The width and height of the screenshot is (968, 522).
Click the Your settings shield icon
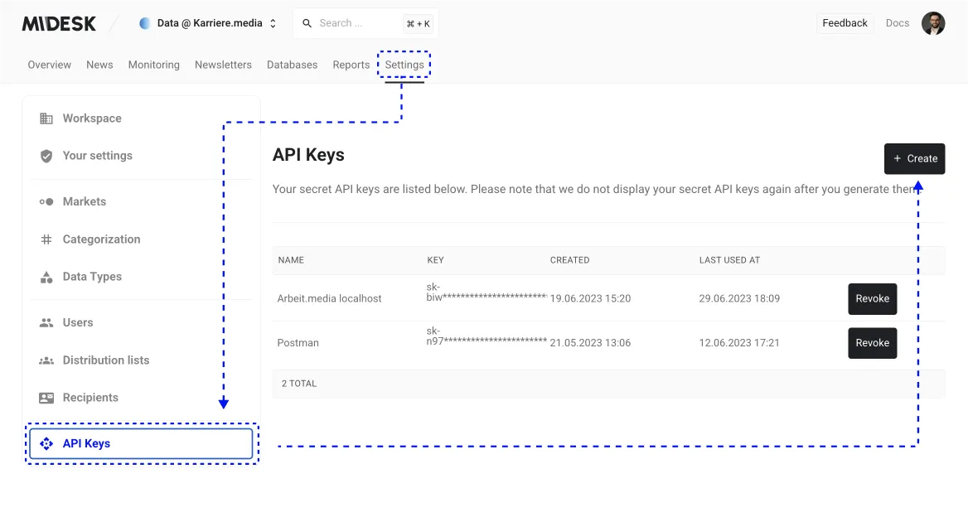[46, 156]
